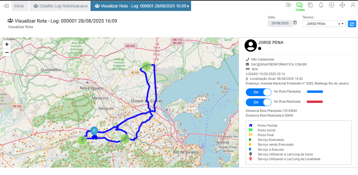This screenshot has height=175, width=358.
Task: Zoom out the map with minus button
Action: coord(7,52)
